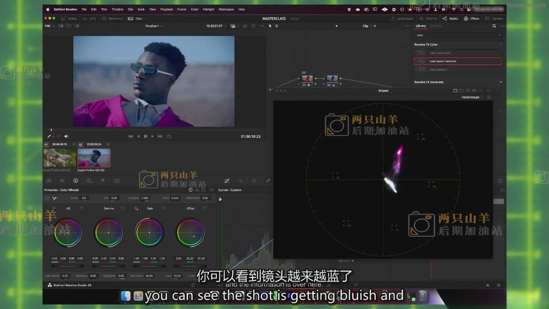Click the Gamma color wheel

coord(108,233)
